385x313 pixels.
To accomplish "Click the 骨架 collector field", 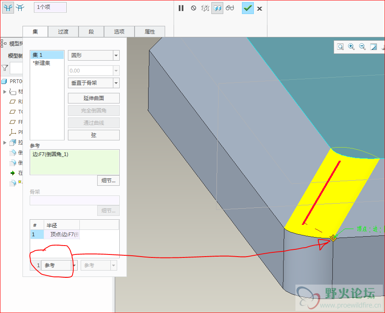I will coord(75,201).
